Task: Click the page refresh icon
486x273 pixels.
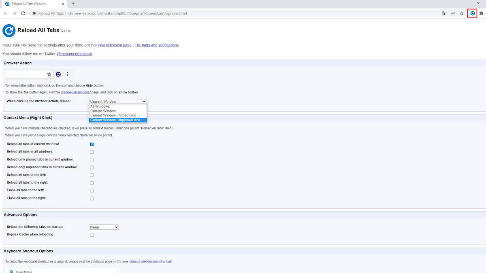Action: pyautogui.click(x=23, y=13)
